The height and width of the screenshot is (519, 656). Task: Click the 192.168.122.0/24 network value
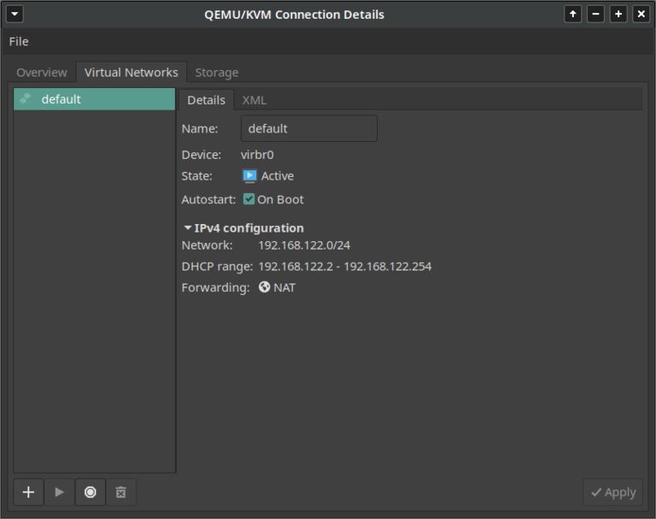point(304,245)
